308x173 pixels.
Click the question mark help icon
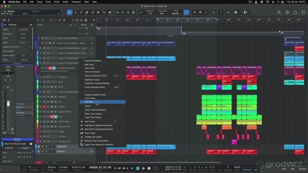(x=221, y=12)
